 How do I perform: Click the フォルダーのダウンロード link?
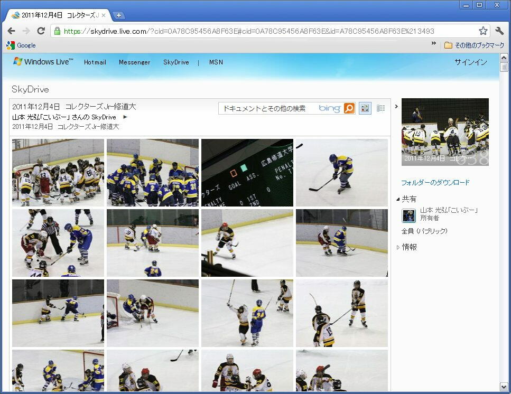[435, 183]
